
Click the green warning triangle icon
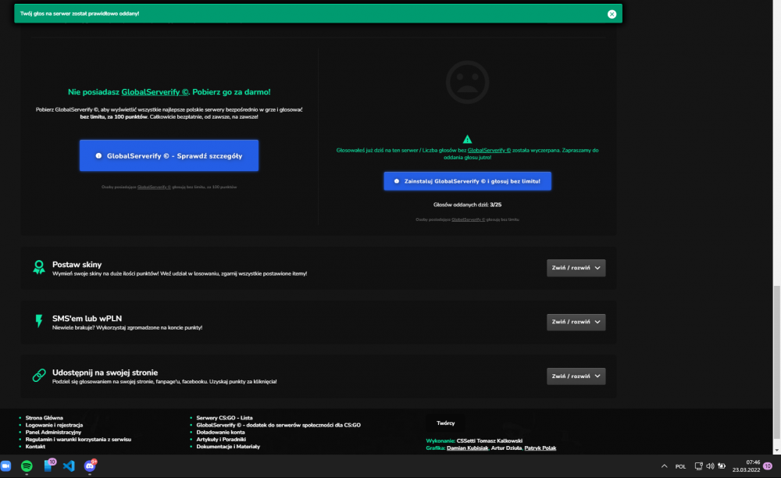click(467, 139)
